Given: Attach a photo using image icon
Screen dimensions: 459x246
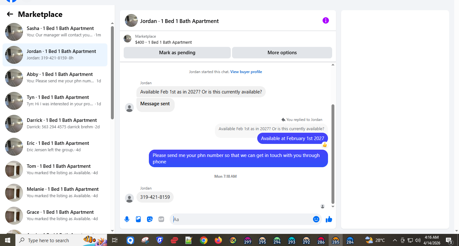Looking at the screenshot, I should [138, 219].
